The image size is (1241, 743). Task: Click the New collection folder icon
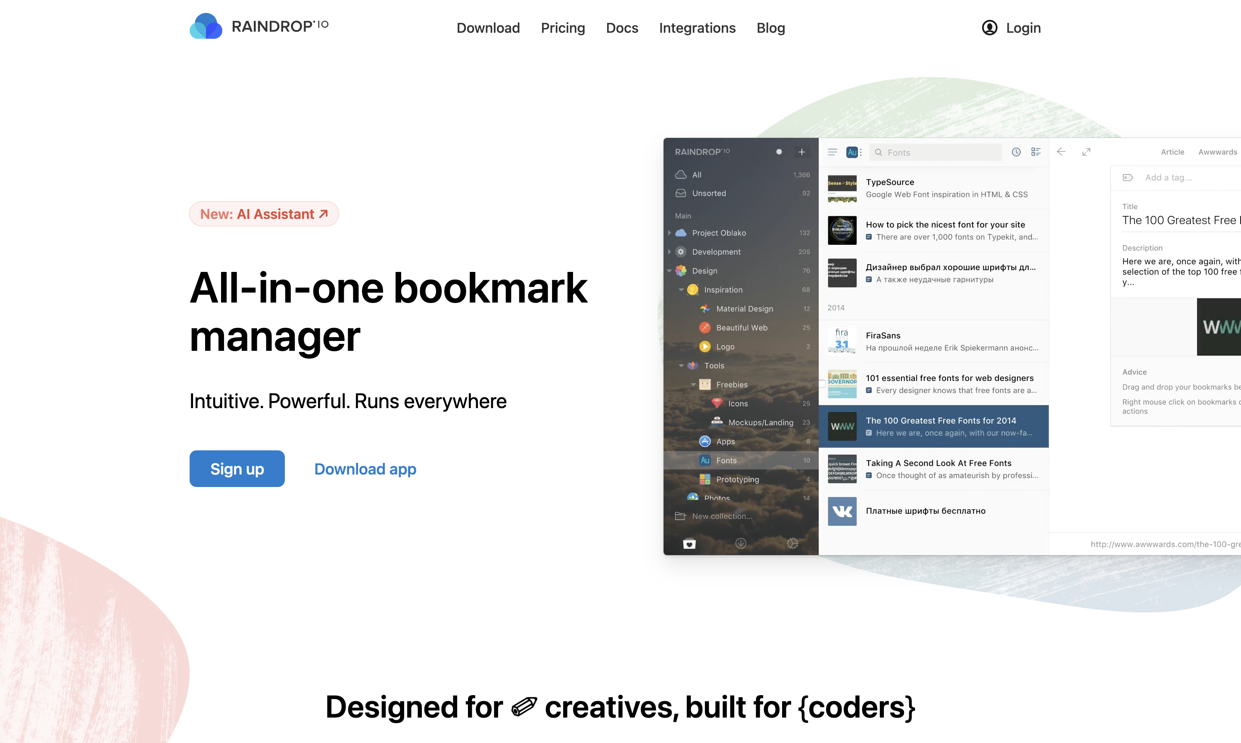click(x=680, y=516)
